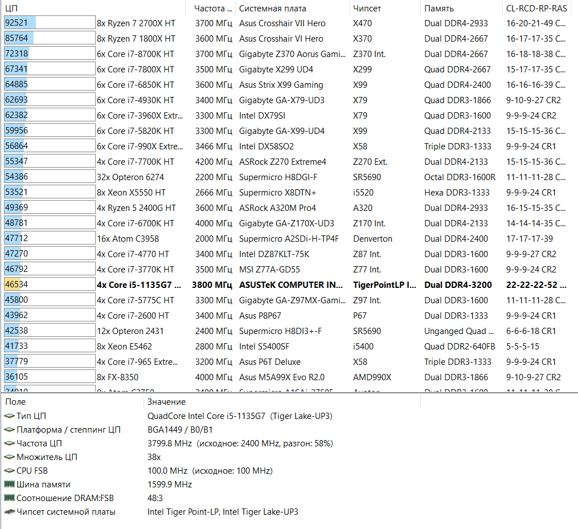Select the Quad DDR2-640FB memory cell
The image size is (578, 529).
coord(460,347)
